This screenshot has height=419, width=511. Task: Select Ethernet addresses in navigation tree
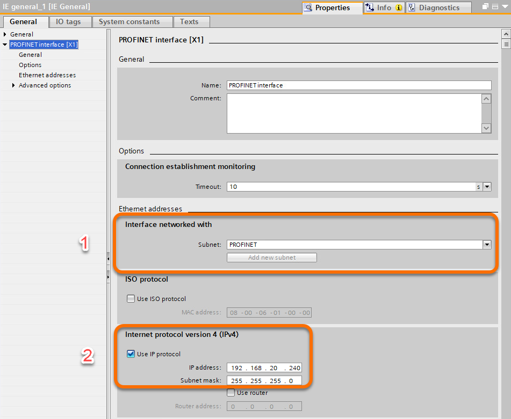pos(47,75)
